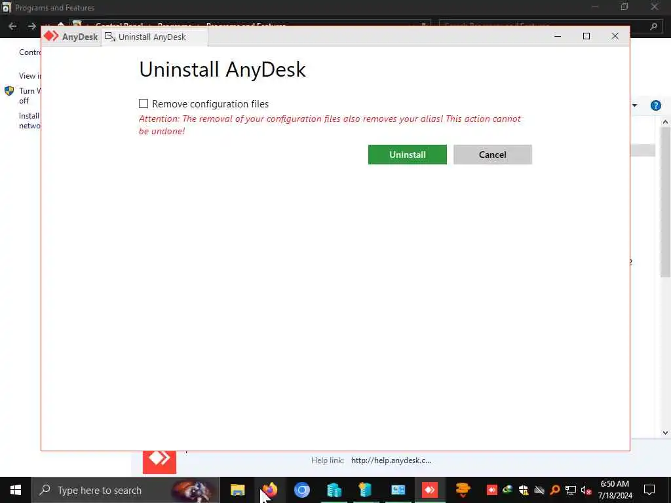Click AnyDesk tray icon in system tray
The width and height of the screenshot is (671, 503).
[x=491, y=490]
